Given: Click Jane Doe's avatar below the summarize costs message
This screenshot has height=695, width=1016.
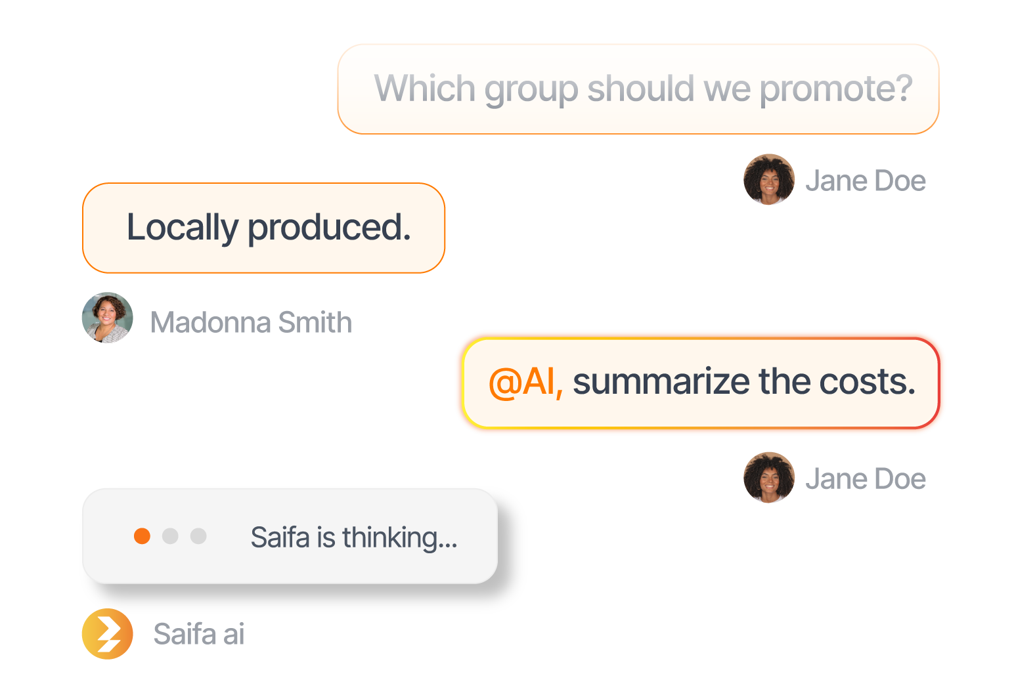Looking at the screenshot, I should point(769,478).
